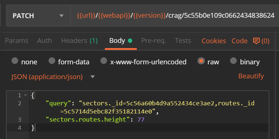Image resolution: width=279 pixels, height=139 pixels.
Task: Select the raw body radio button
Action: point(201,61)
